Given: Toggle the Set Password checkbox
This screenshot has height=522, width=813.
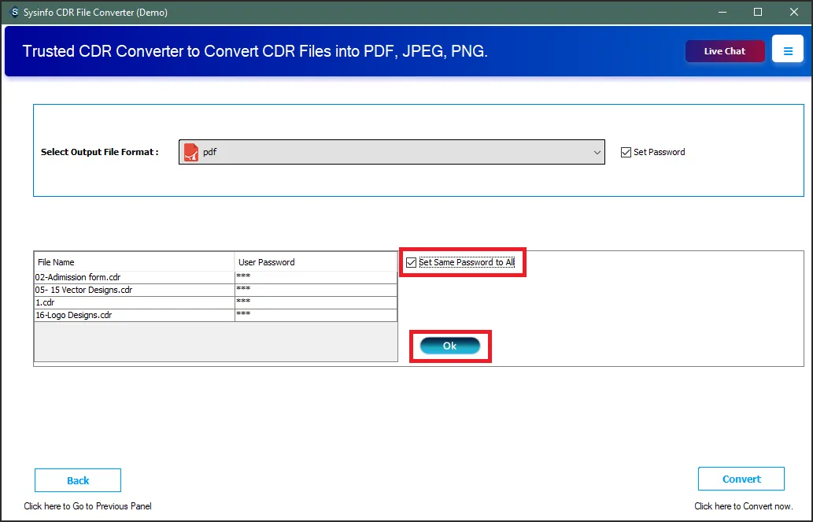Looking at the screenshot, I should 626,153.
